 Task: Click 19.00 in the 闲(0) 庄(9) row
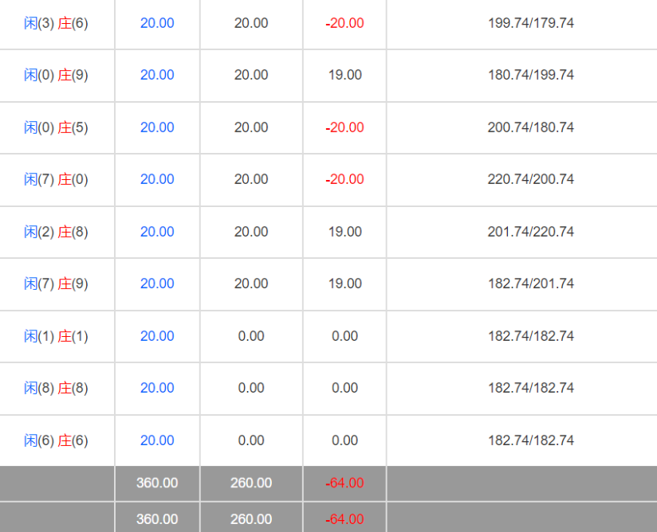point(344,75)
